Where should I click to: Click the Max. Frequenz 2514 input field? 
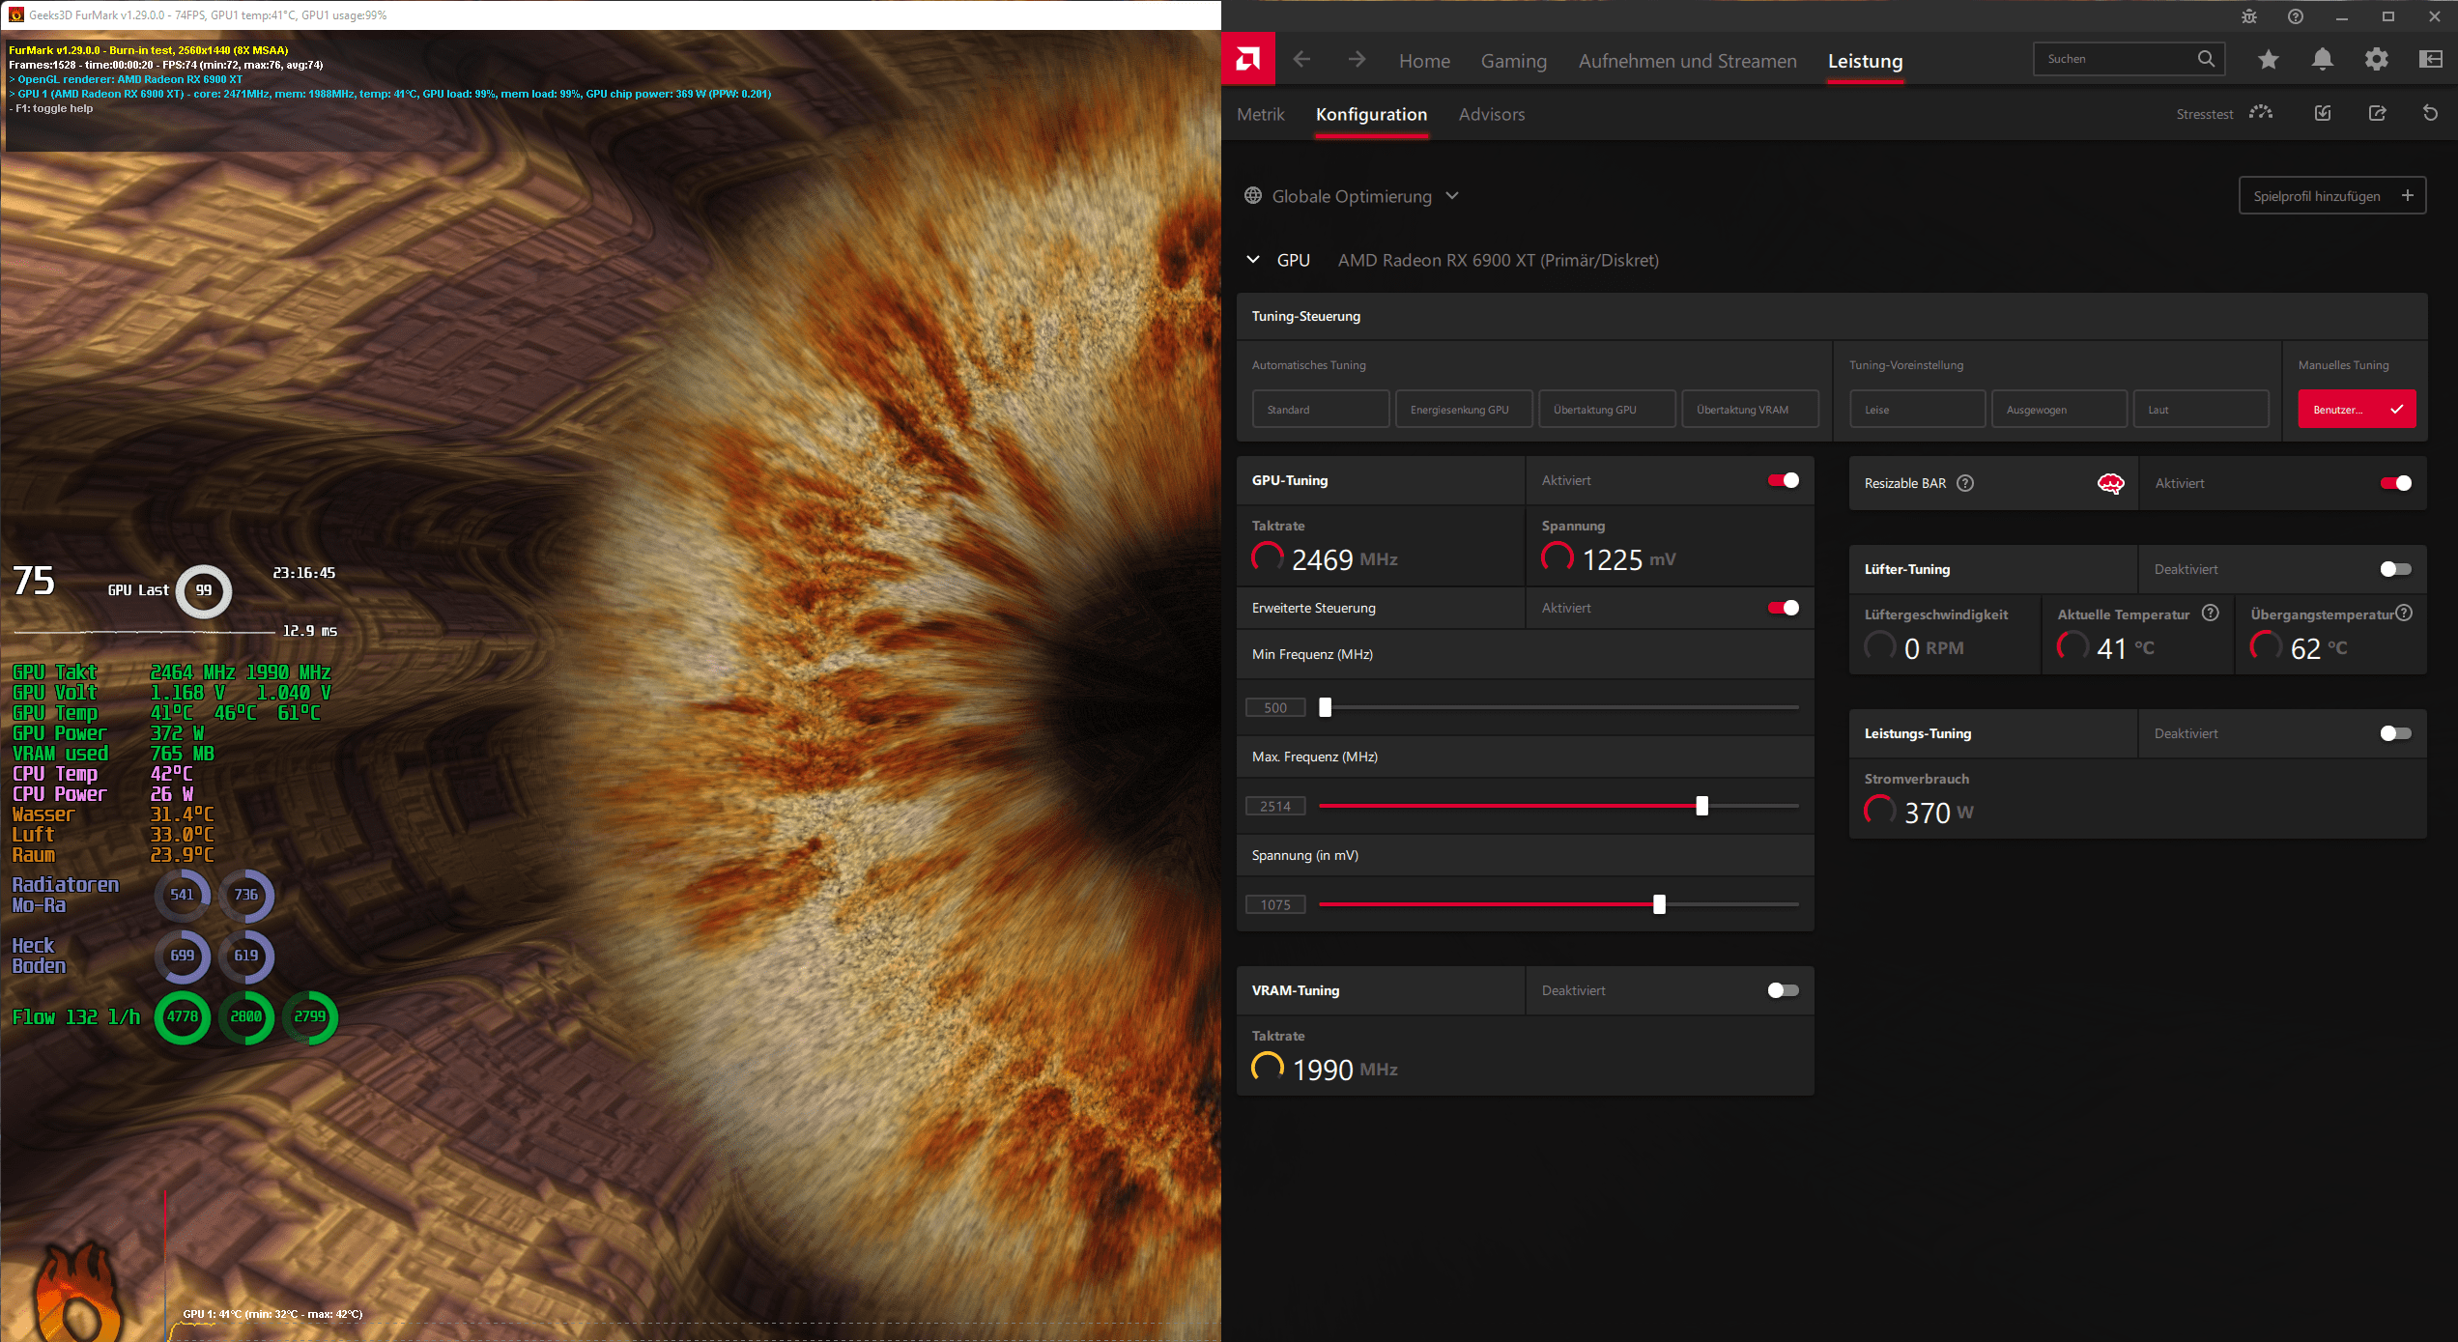click(1275, 806)
